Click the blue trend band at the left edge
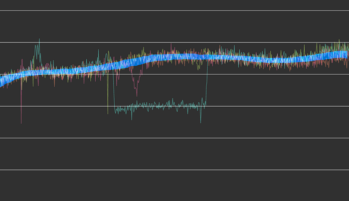The height and width of the screenshot is (201, 349). 2,80
